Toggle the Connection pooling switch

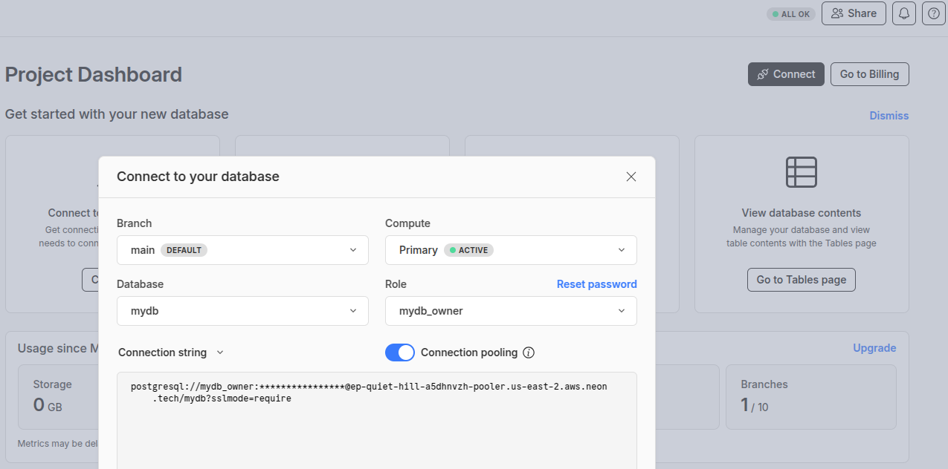(400, 352)
